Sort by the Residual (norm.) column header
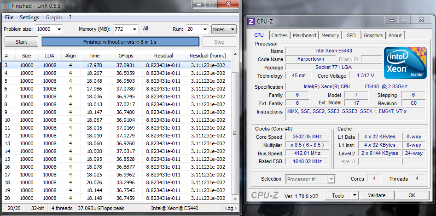The width and height of the screenshot is (436, 216). (208, 56)
